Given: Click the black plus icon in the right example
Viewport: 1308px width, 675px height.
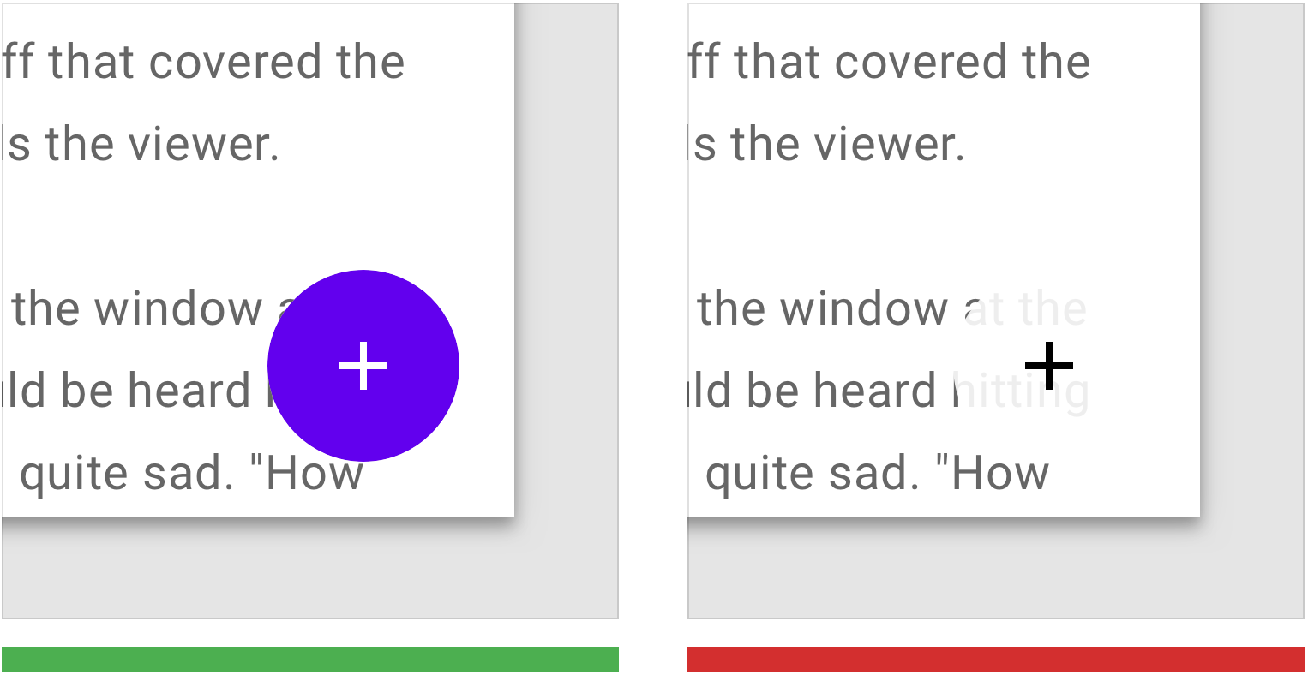Looking at the screenshot, I should (x=1048, y=366).
